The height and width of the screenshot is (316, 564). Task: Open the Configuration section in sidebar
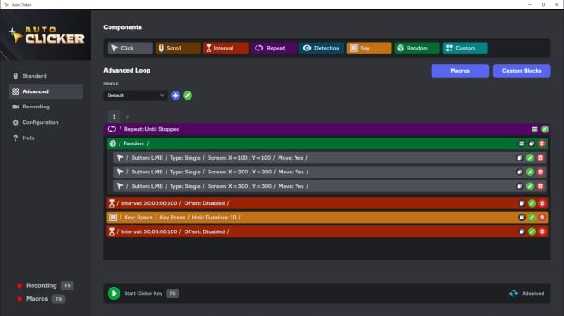click(40, 122)
